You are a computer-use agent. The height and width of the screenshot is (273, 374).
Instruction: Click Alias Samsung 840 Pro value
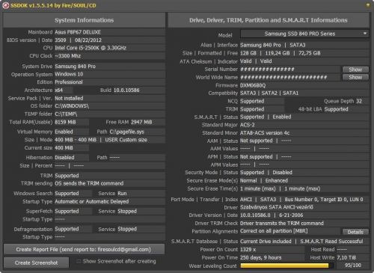[260, 45]
